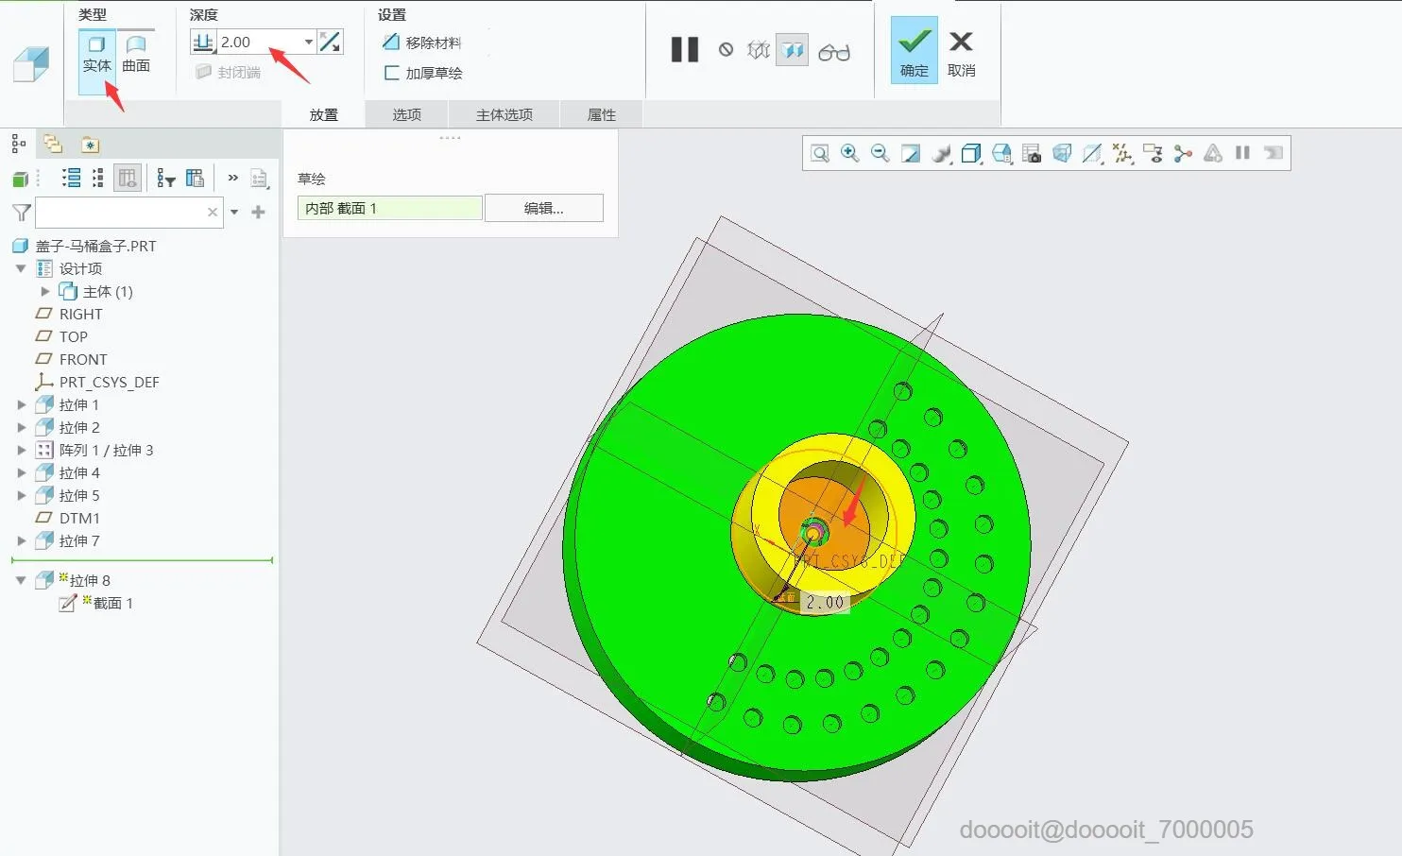
Task: Click the 2.00 depth dimension label
Action: pyautogui.click(x=825, y=602)
